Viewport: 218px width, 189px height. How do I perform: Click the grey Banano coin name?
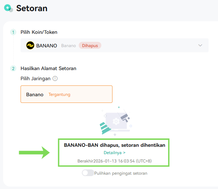coord(69,46)
